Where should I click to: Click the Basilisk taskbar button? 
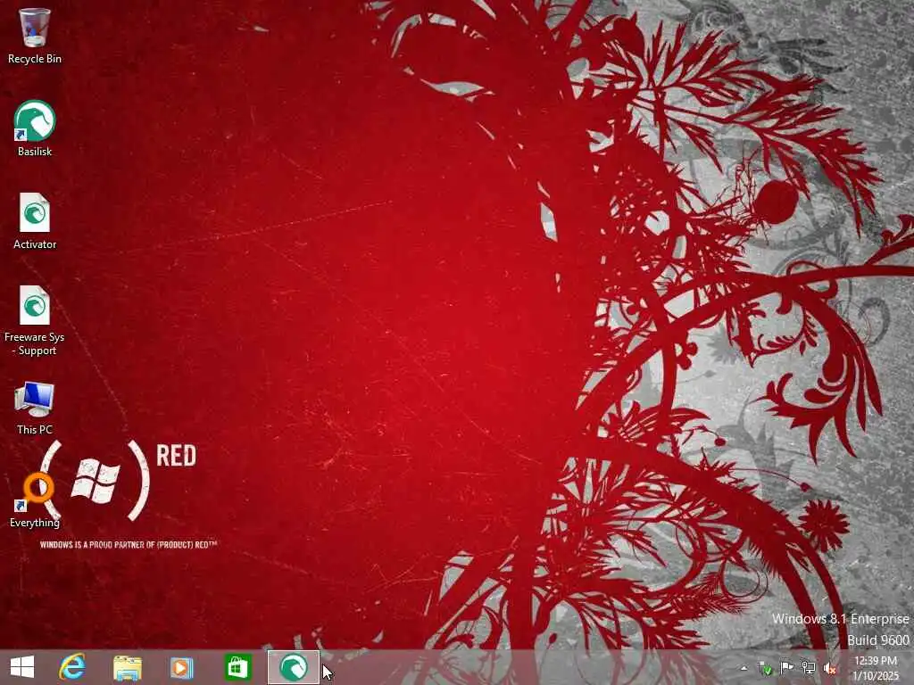click(293, 667)
